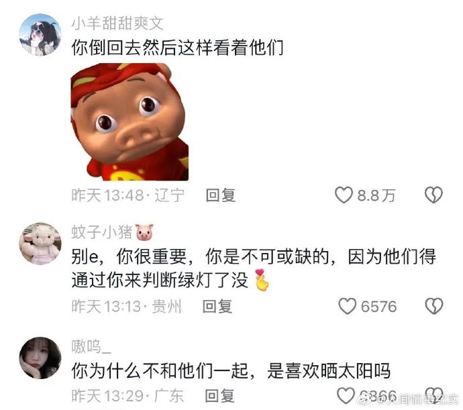The width and height of the screenshot is (463, 410).
Task: Select comment text starting with 别e，你很重要
Action: (254, 268)
